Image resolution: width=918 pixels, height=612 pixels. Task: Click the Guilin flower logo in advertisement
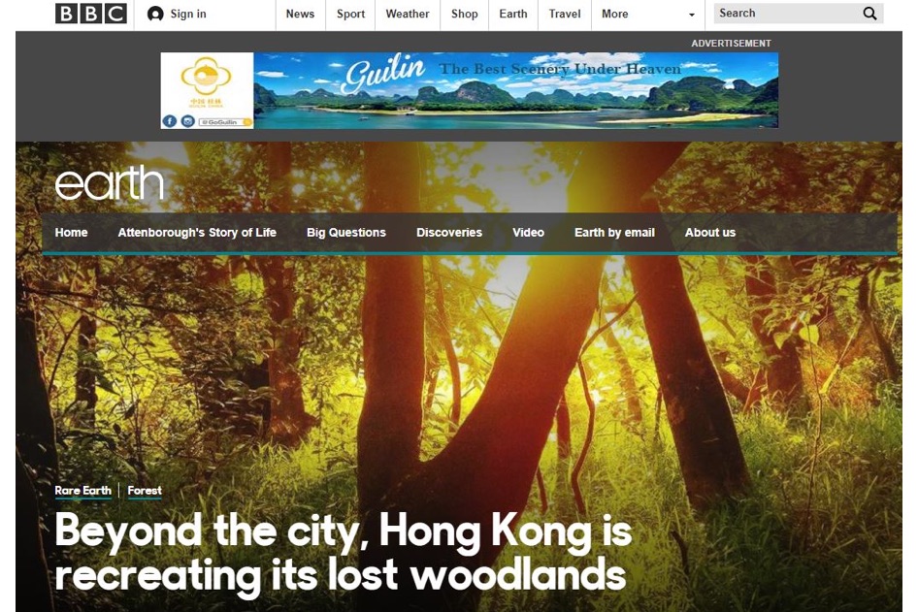(206, 76)
